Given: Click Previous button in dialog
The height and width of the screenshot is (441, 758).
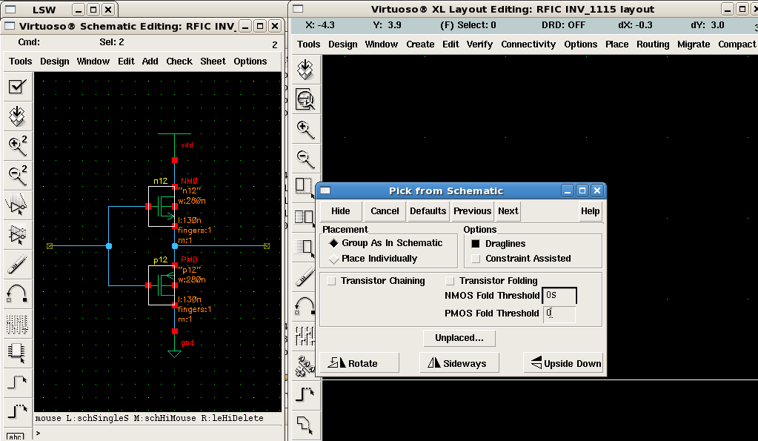Looking at the screenshot, I should pos(472,211).
